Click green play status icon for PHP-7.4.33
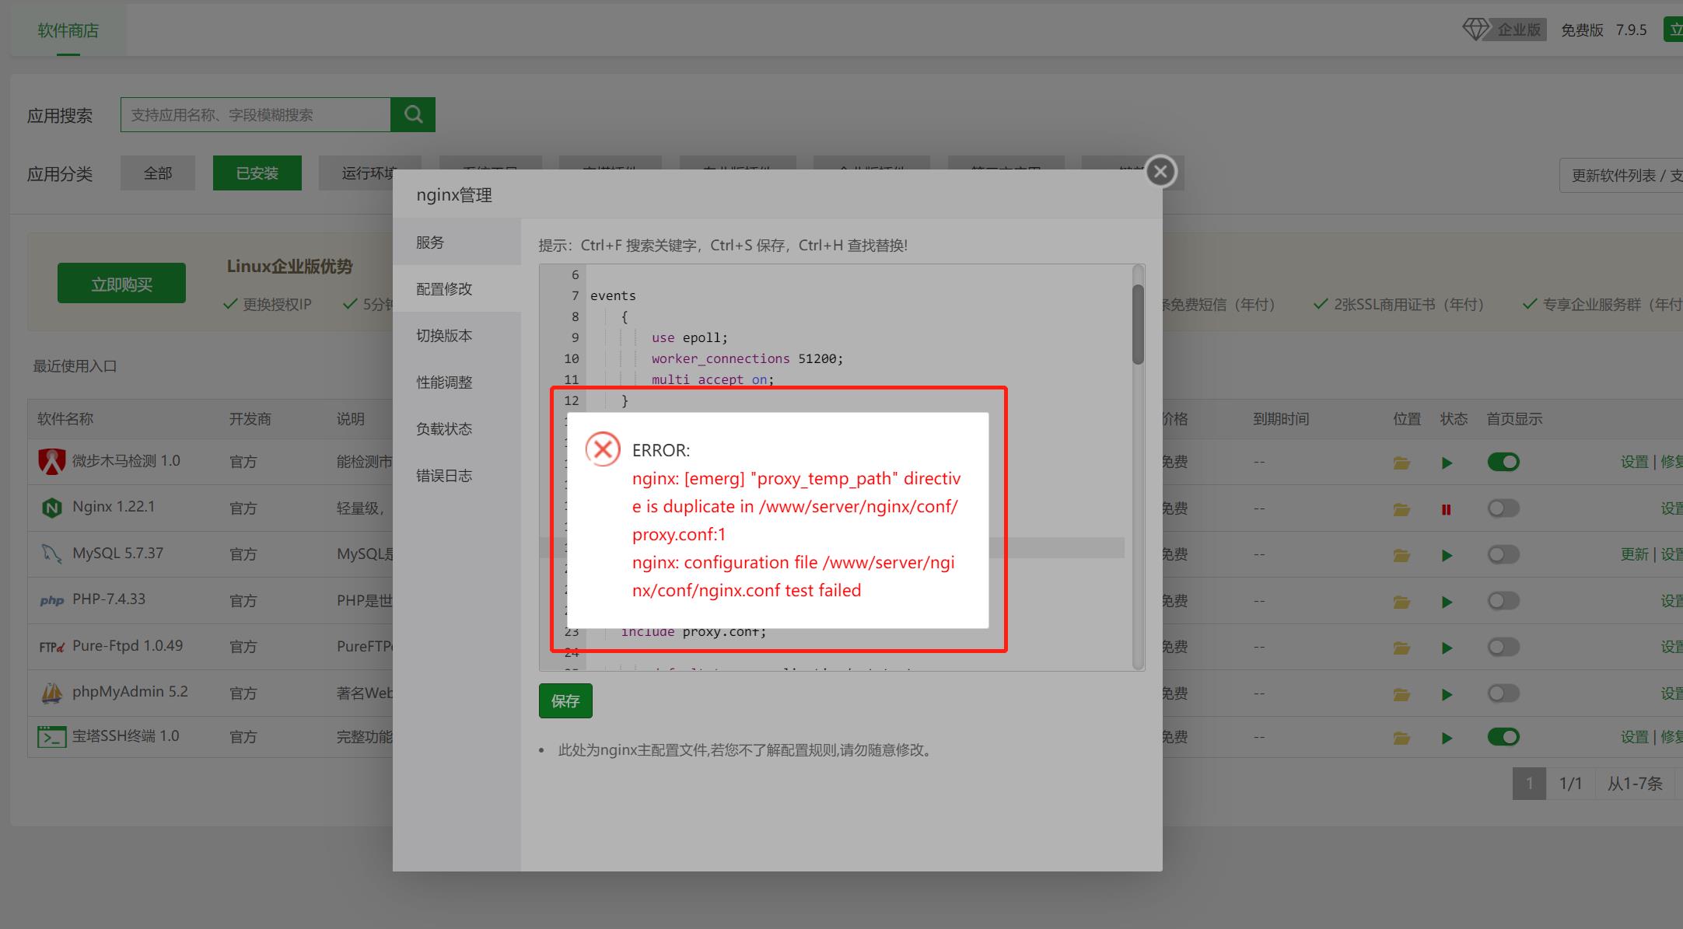 (x=1447, y=602)
